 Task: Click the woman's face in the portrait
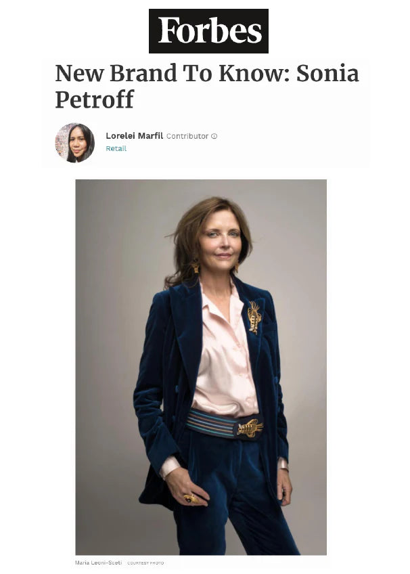coord(221,242)
